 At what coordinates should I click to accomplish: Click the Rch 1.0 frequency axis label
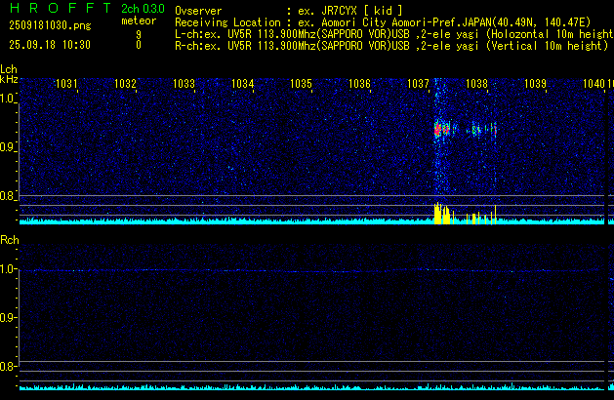9,268
